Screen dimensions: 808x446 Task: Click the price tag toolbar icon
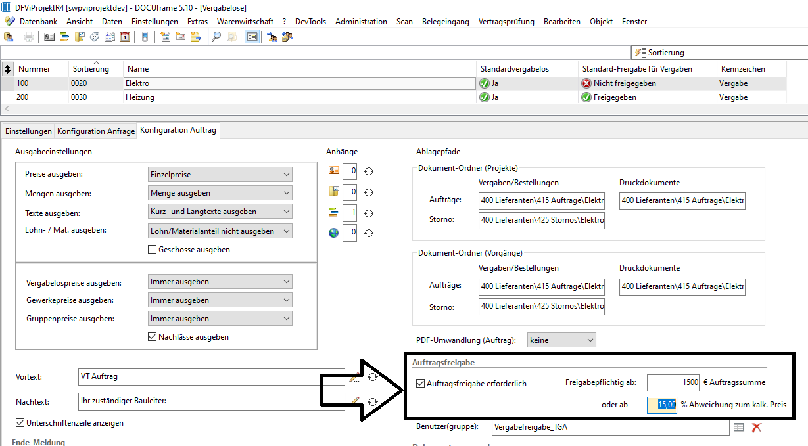[x=95, y=37]
